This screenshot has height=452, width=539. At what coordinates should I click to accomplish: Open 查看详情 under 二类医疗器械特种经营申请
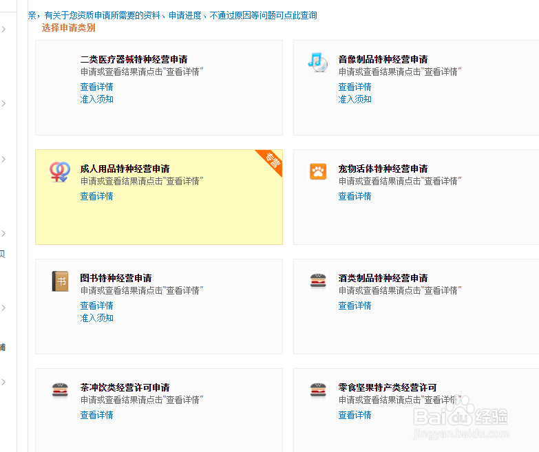pyautogui.click(x=96, y=87)
